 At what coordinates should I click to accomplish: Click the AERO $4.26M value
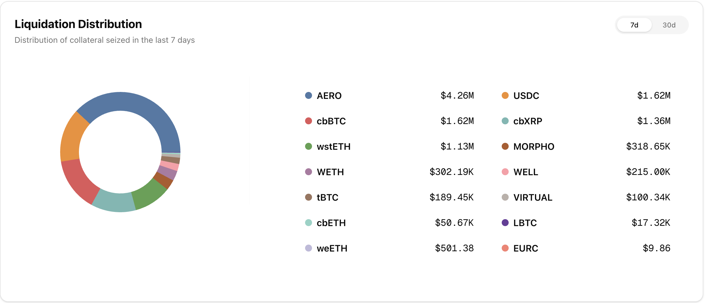click(x=457, y=95)
